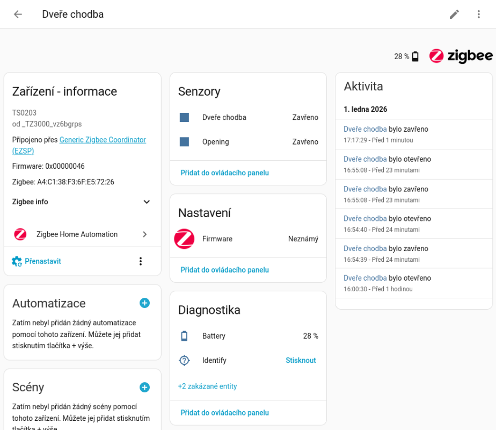Click the Identify question mark icon
The width and height of the screenshot is (496, 430).
coord(184,361)
